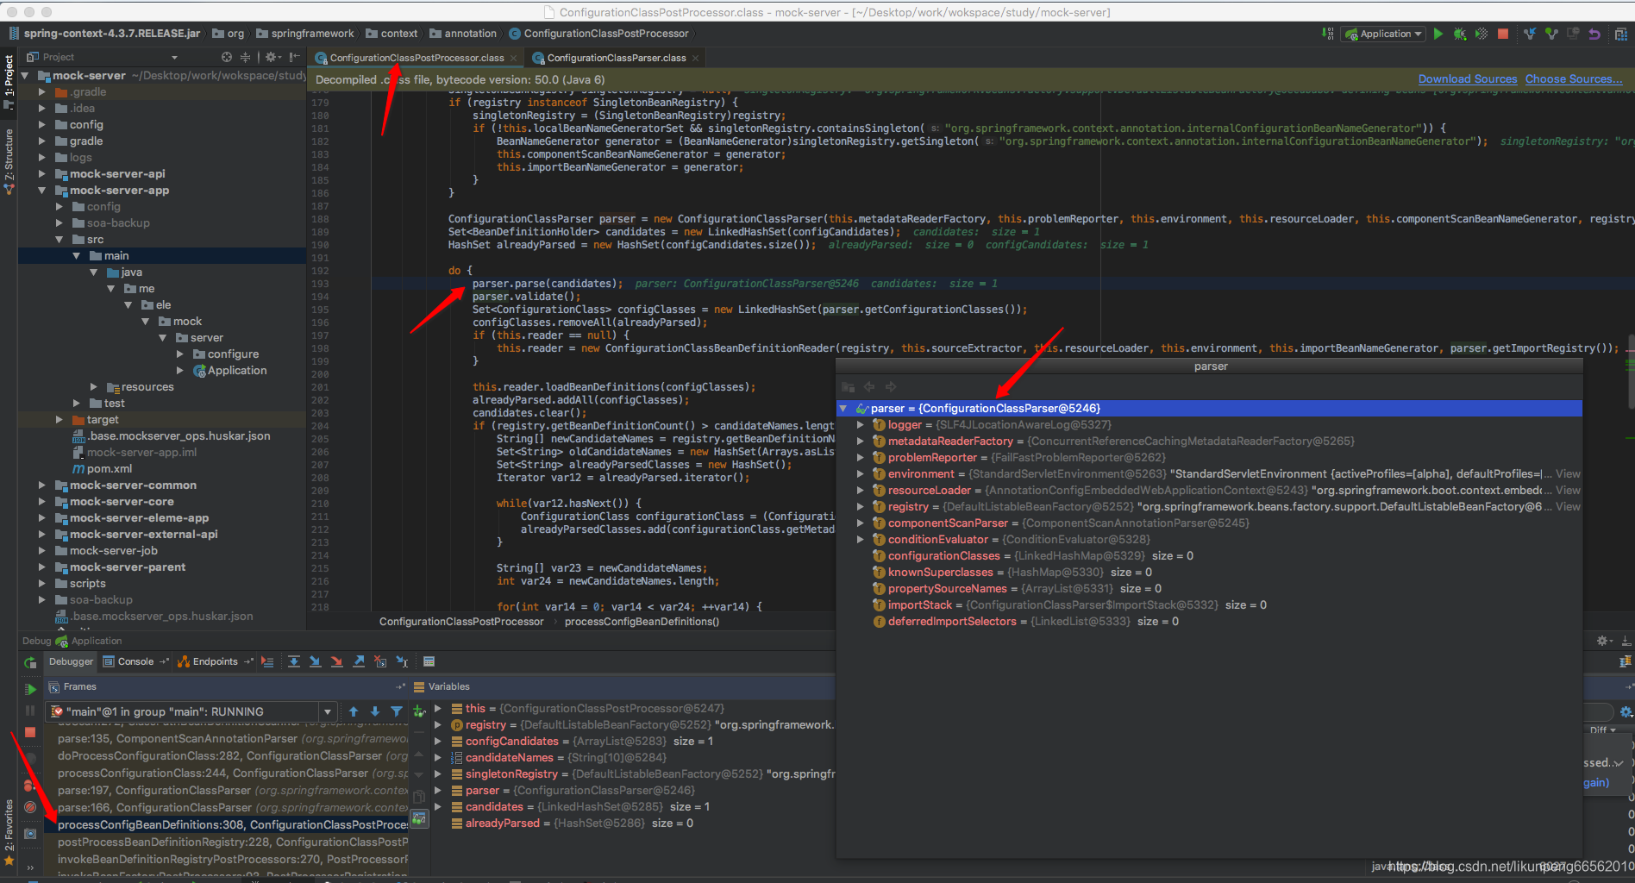Click Run to Cursor icon
1635x883 pixels.
coord(402,661)
